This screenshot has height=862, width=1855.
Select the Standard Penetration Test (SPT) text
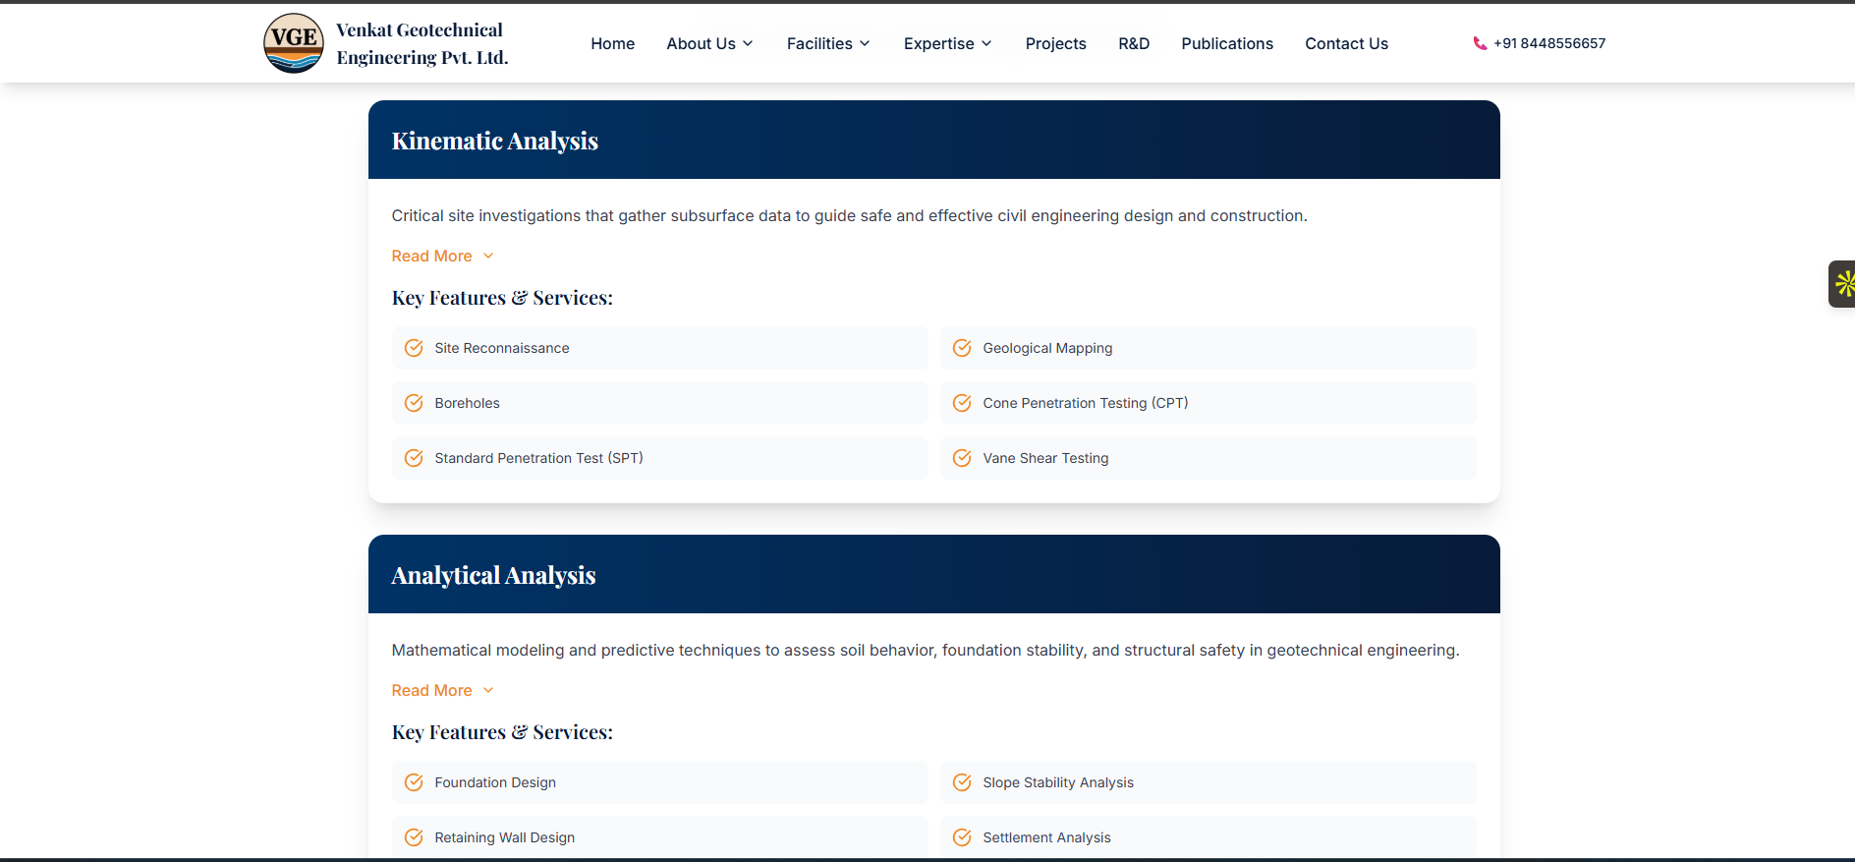539,458
